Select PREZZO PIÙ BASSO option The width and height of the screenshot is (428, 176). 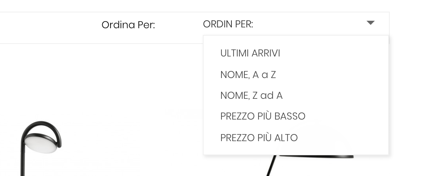tap(263, 117)
